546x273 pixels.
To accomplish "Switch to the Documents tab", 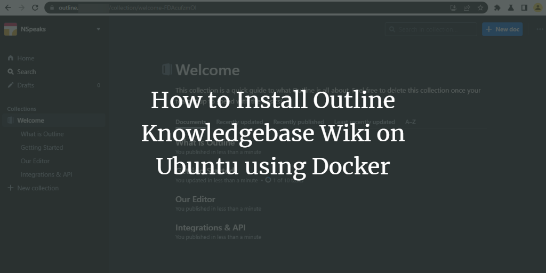I will point(190,122).
